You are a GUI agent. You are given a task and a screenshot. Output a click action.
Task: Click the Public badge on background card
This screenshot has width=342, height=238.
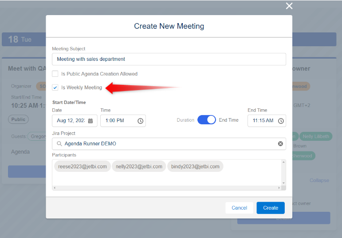point(18,119)
